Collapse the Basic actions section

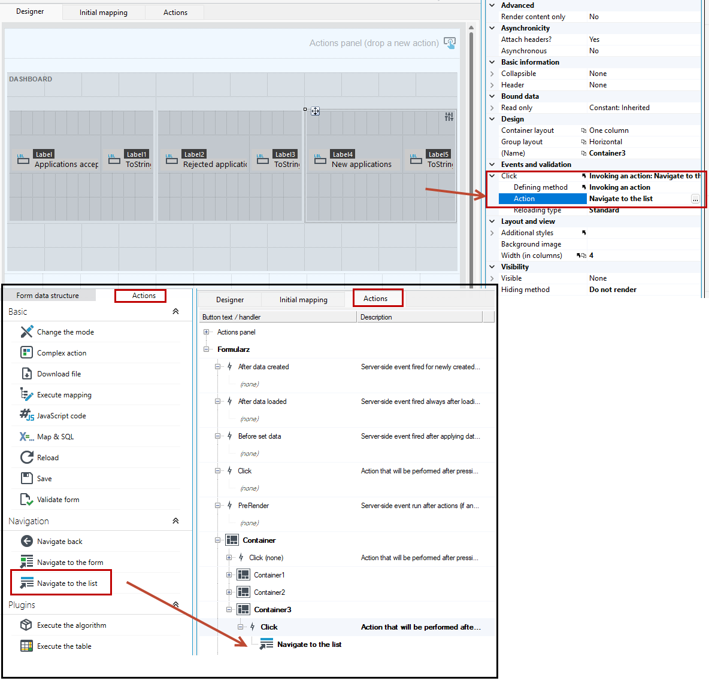tap(175, 312)
